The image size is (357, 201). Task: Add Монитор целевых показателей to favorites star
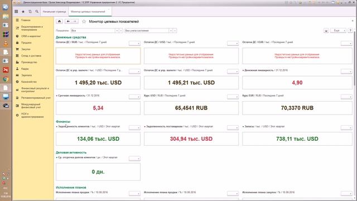click(x=84, y=21)
